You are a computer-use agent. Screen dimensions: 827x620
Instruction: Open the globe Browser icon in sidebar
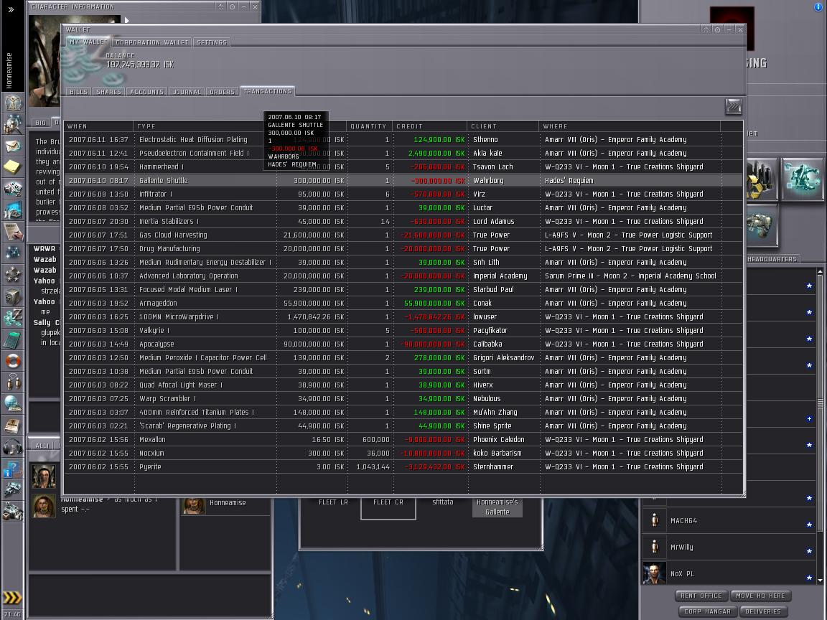(13, 404)
